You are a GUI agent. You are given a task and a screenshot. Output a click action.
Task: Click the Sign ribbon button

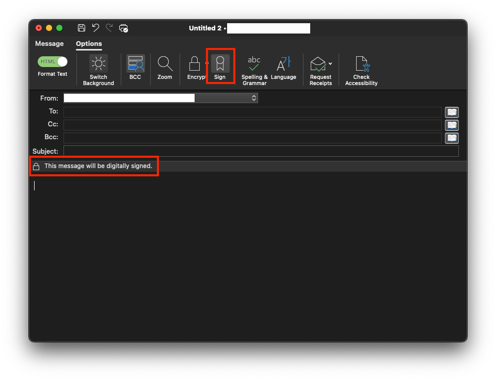[220, 67]
